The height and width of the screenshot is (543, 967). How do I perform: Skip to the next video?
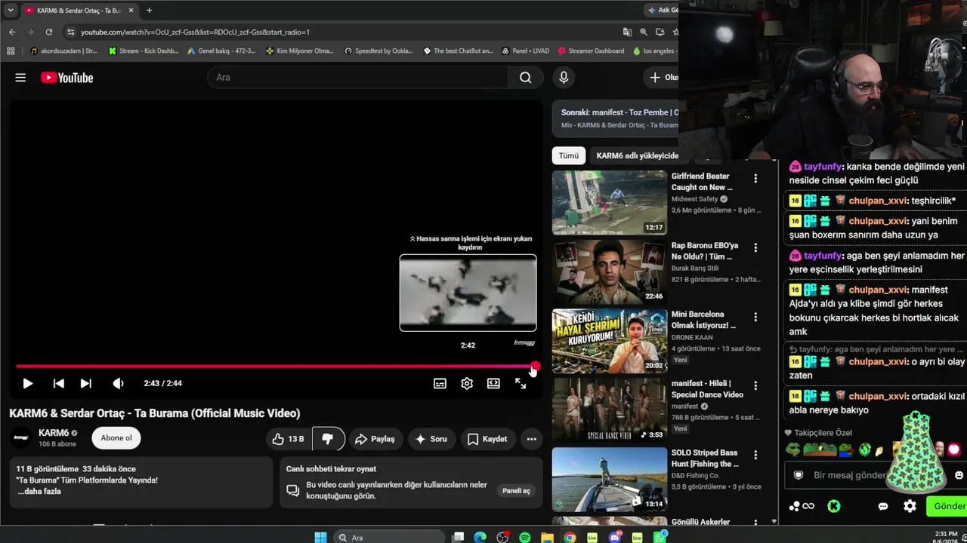[86, 383]
